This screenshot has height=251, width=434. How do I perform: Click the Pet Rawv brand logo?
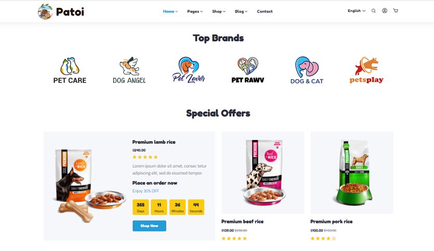click(248, 70)
